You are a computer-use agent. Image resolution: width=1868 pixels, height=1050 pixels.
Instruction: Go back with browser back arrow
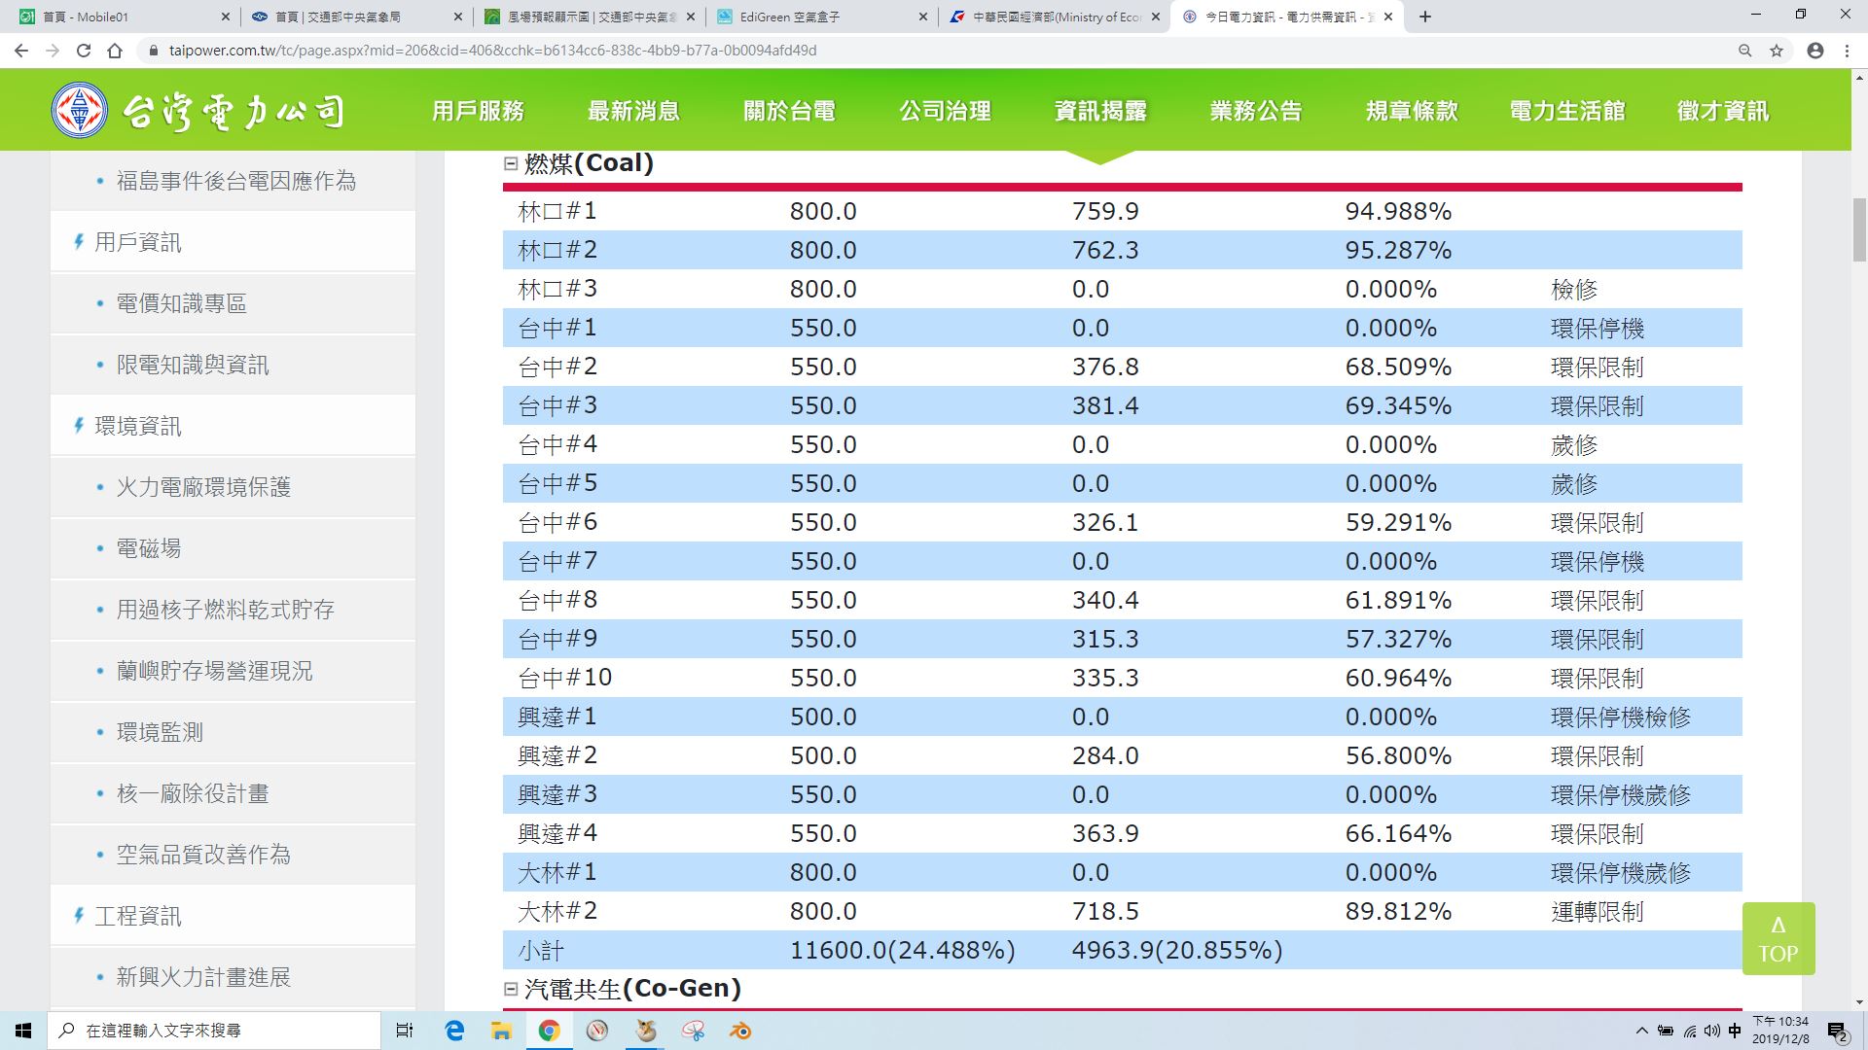click(21, 51)
